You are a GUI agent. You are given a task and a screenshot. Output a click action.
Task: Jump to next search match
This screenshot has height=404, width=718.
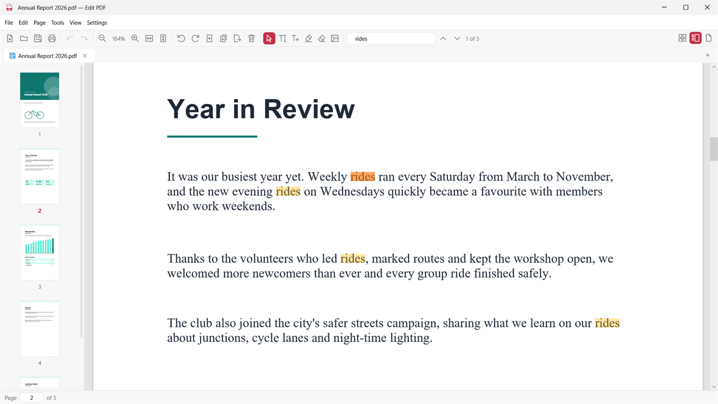click(x=457, y=39)
